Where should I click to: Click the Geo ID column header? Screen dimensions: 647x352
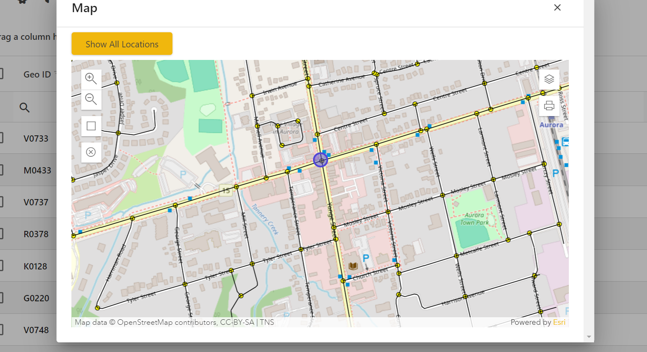click(x=37, y=74)
